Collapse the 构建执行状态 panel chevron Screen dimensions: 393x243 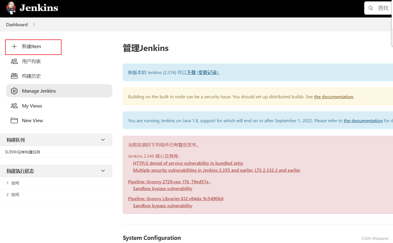click(103, 171)
